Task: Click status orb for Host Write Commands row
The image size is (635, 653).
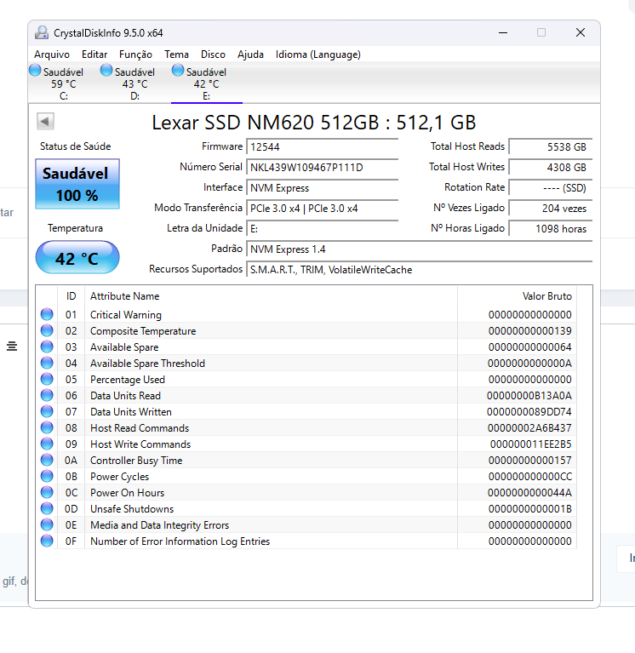Action: click(x=47, y=444)
